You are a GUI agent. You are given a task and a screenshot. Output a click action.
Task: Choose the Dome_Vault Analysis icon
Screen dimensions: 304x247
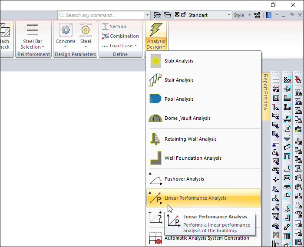click(155, 118)
